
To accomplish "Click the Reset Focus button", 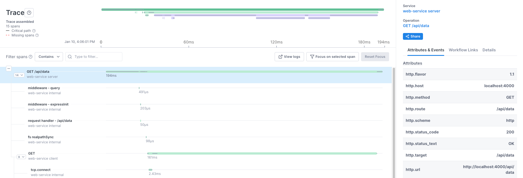I will pos(375,57).
